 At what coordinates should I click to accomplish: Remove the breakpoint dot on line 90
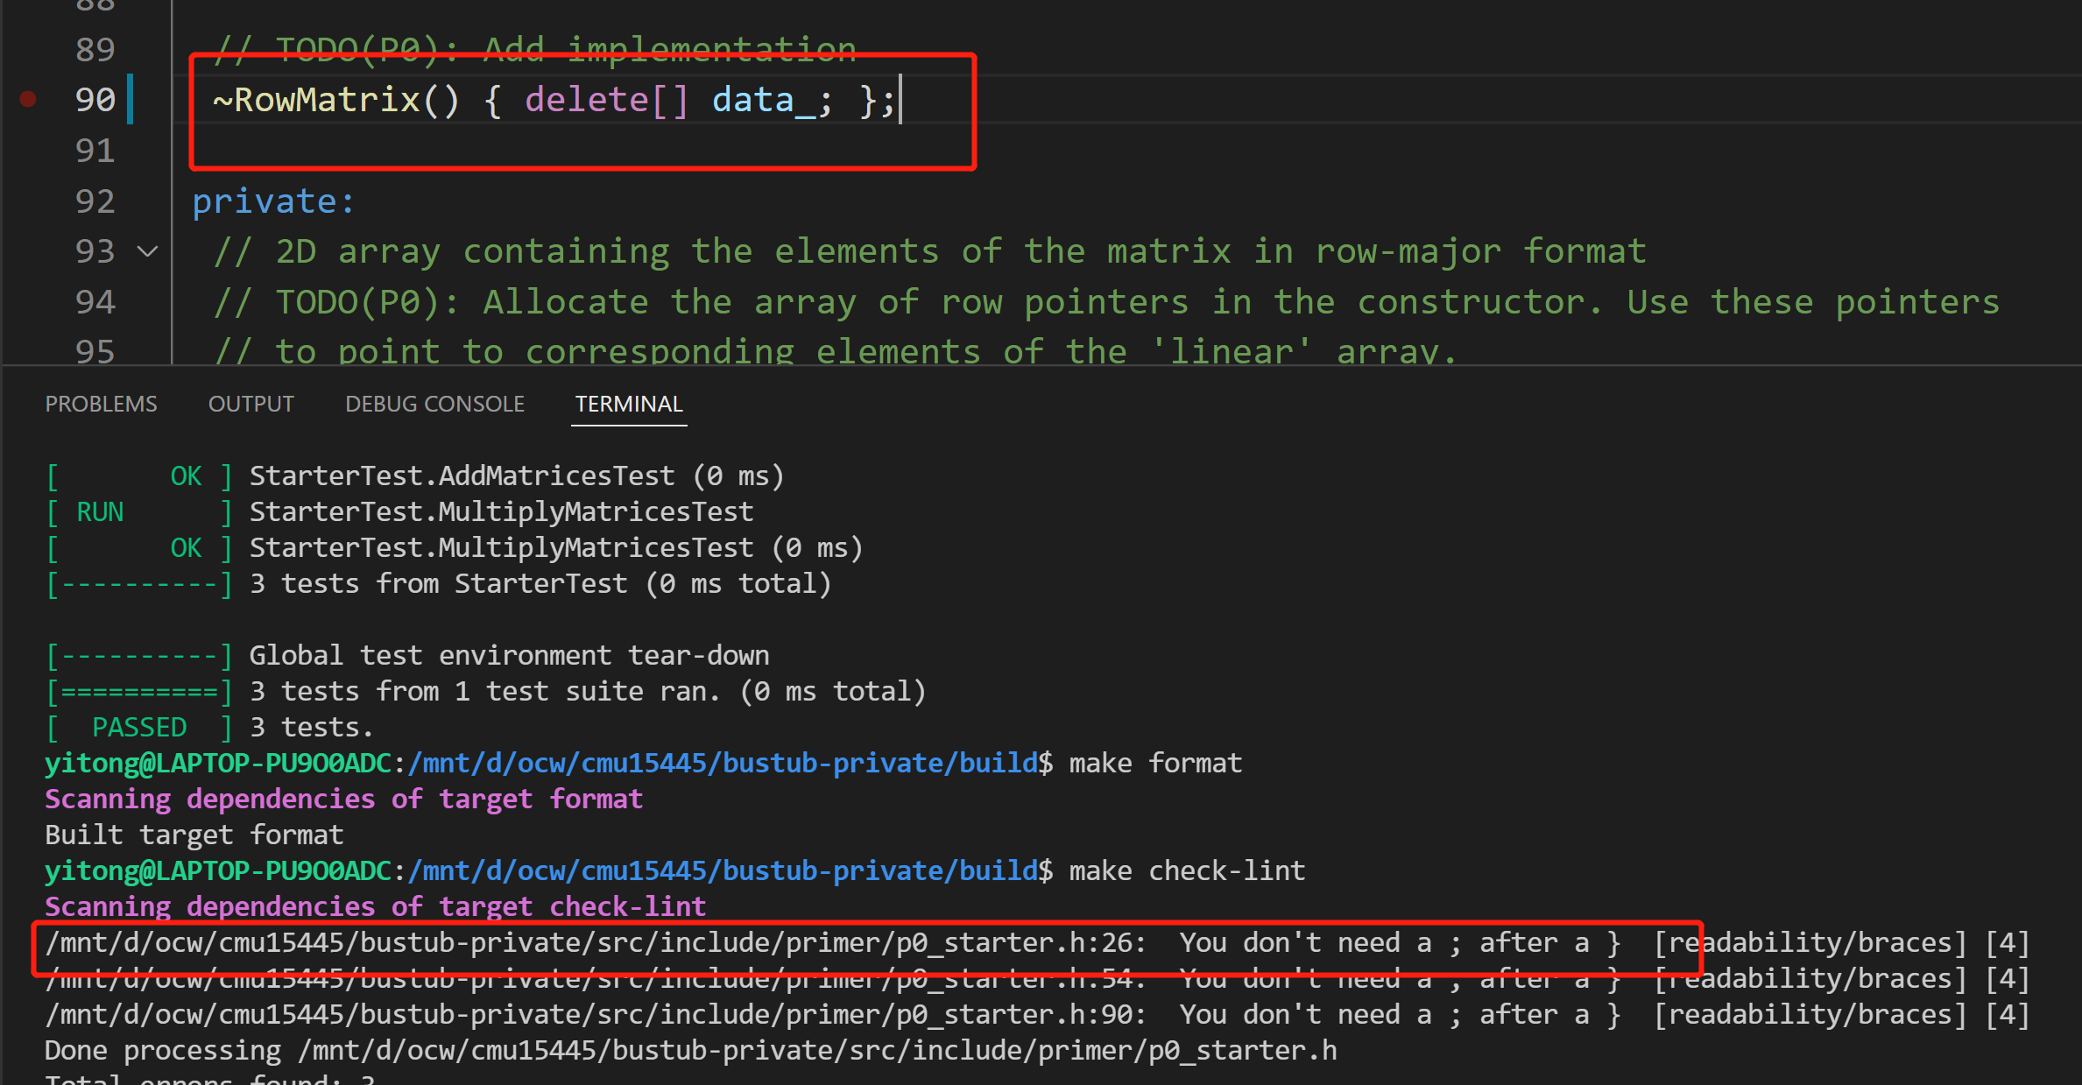[x=28, y=100]
